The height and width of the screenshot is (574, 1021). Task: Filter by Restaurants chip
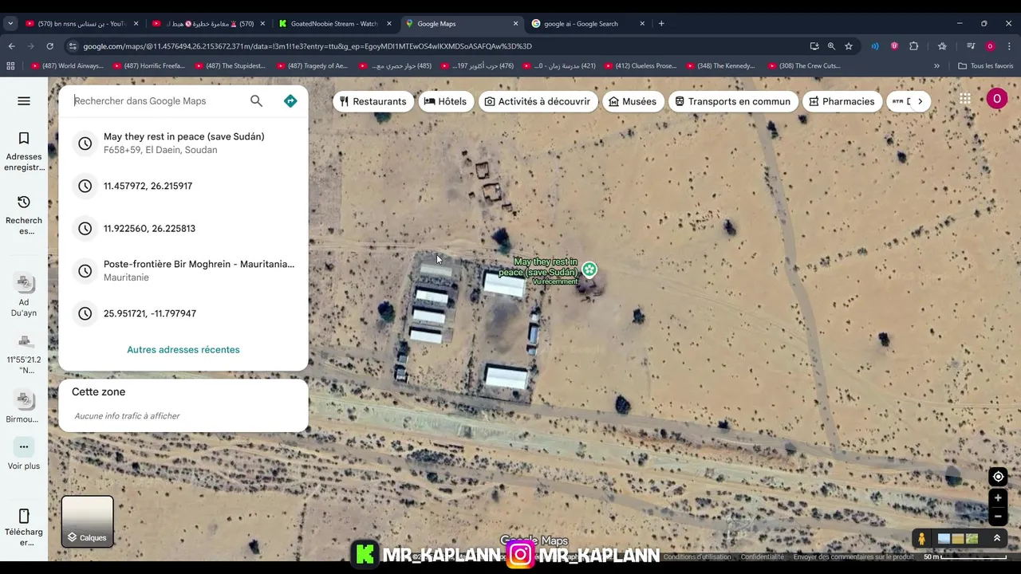pos(373,101)
